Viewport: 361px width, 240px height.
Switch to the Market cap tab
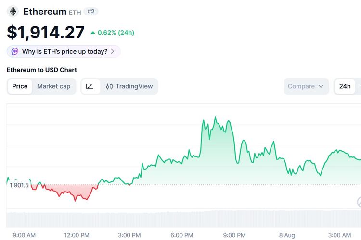53,86
